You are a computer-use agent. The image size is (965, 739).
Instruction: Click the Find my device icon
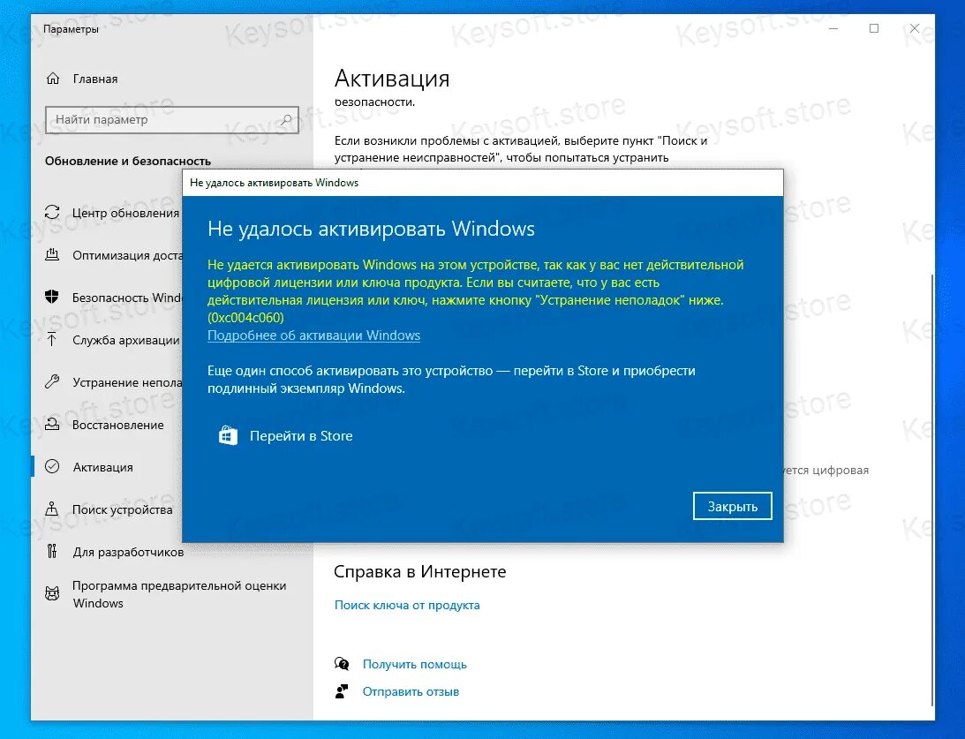pyautogui.click(x=52, y=509)
